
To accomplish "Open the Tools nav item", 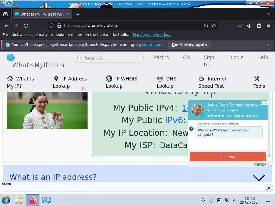I will [x=259, y=82].
